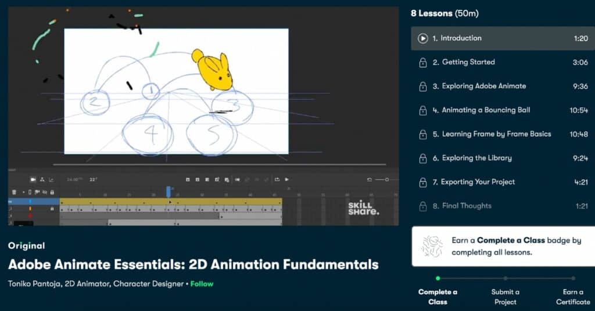Viewport: 595px width, 311px height.
Task: Select the Submit a Project step
Action: click(x=506, y=296)
